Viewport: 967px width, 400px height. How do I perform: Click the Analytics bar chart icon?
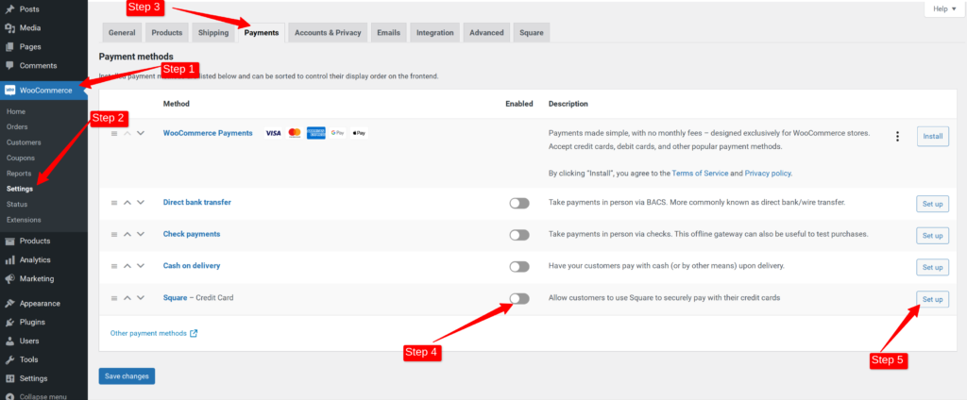[x=9, y=260]
